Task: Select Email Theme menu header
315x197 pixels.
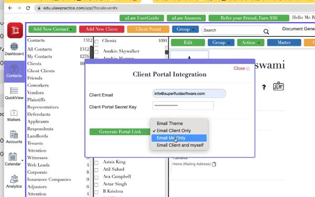Action: click(x=170, y=123)
